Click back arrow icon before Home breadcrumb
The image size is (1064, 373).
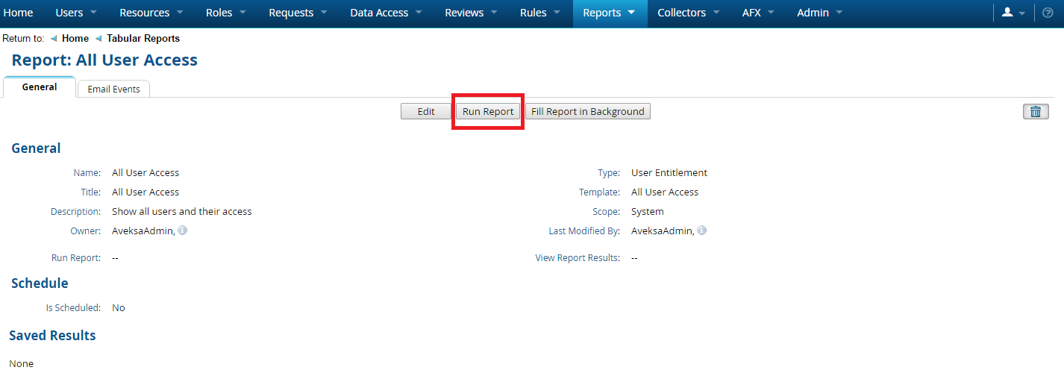coord(54,38)
